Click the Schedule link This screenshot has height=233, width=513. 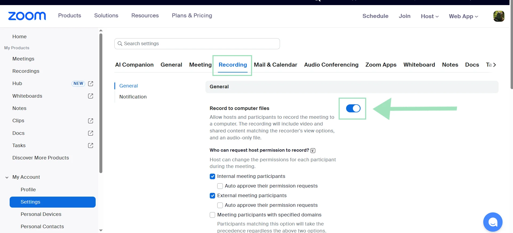pos(375,16)
